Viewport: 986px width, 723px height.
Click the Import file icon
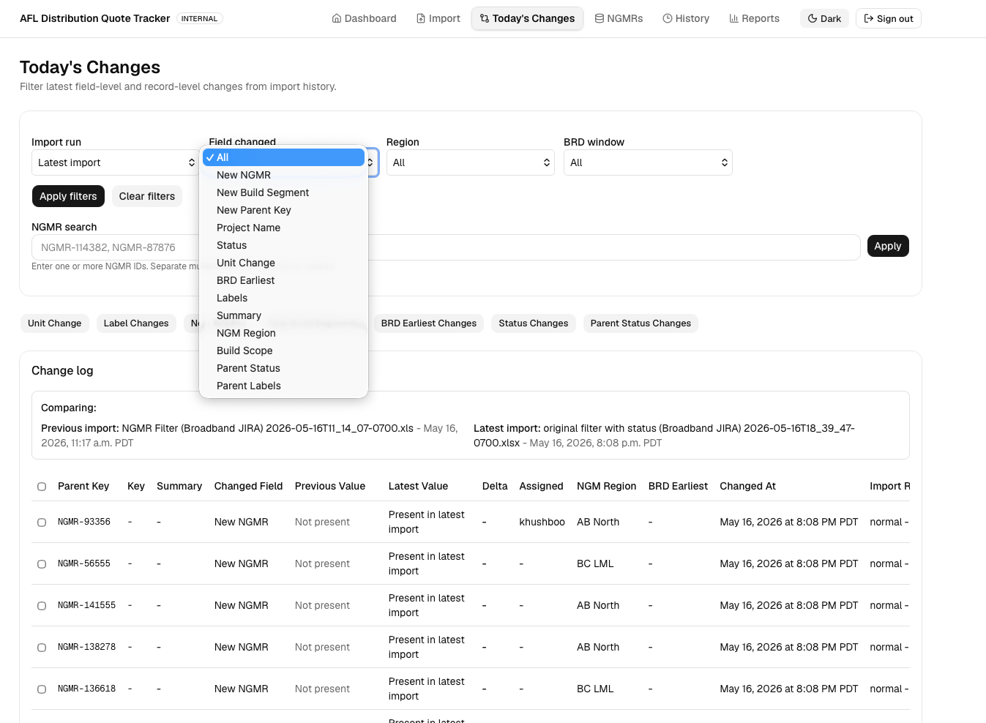tap(421, 18)
